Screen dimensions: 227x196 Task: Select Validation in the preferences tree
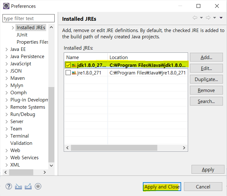(x=21, y=143)
